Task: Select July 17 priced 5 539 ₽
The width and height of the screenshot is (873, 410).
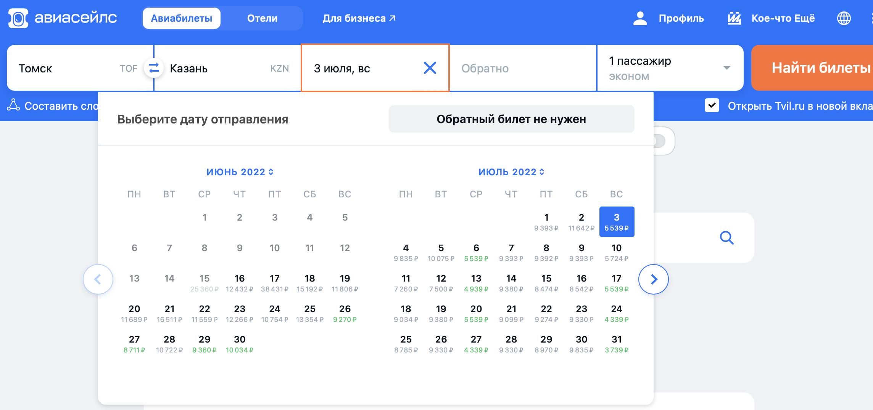Action: pos(617,283)
